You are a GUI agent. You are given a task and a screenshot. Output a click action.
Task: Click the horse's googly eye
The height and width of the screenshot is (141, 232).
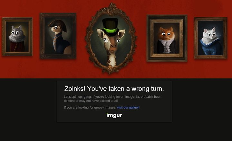pyautogui.click(x=56, y=28)
